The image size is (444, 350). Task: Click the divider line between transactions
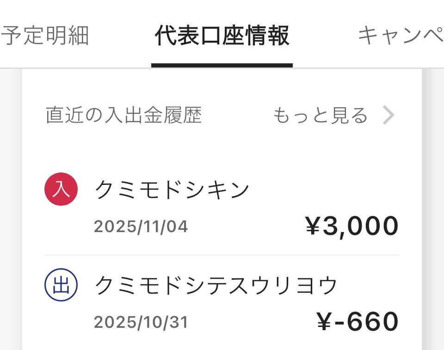tap(222, 255)
